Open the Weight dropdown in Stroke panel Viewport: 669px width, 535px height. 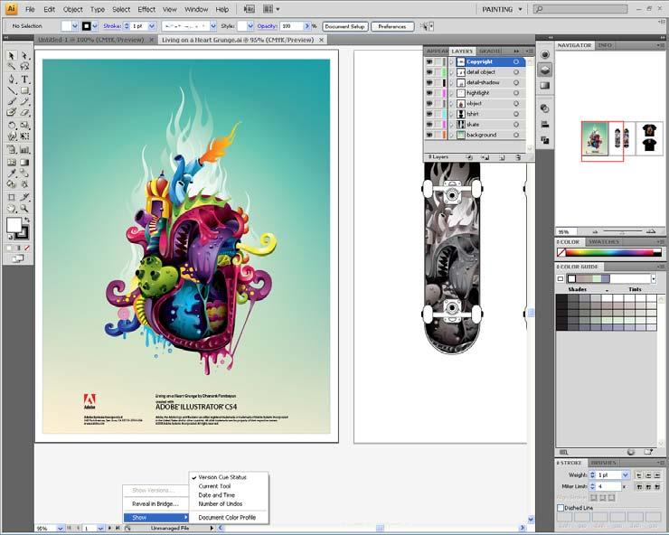tap(625, 474)
